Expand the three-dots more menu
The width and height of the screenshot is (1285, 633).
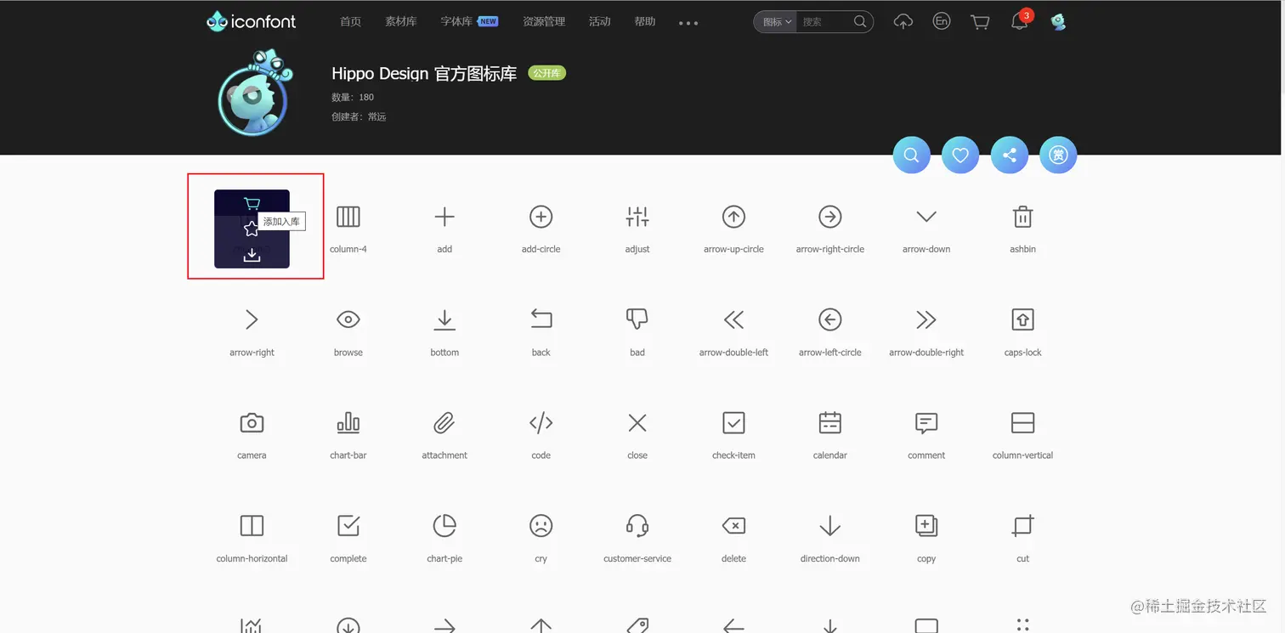pos(688,23)
